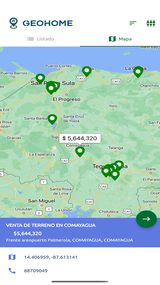Tap the CA5 highway shield
160x285 pixels.
point(103,186)
